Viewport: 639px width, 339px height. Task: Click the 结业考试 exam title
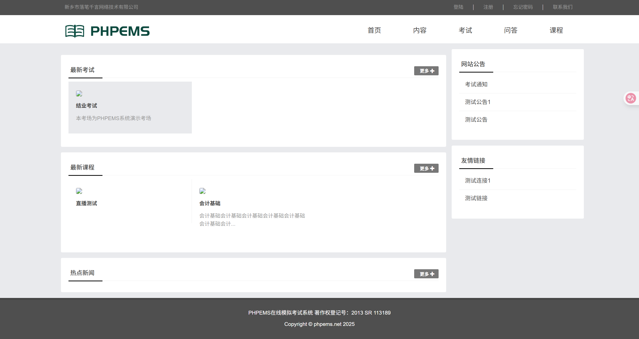(x=86, y=106)
